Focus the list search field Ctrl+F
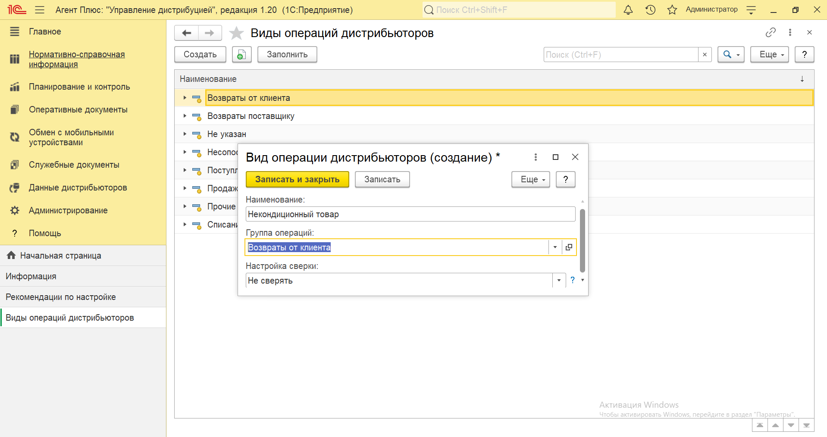827x437 pixels. click(x=621, y=55)
